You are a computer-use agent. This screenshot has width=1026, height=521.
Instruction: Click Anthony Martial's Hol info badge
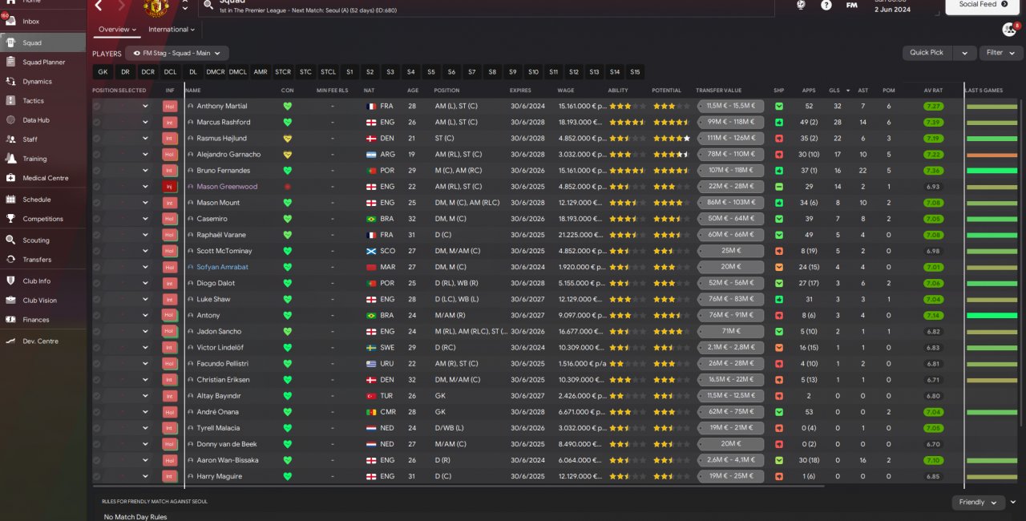pyautogui.click(x=169, y=106)
